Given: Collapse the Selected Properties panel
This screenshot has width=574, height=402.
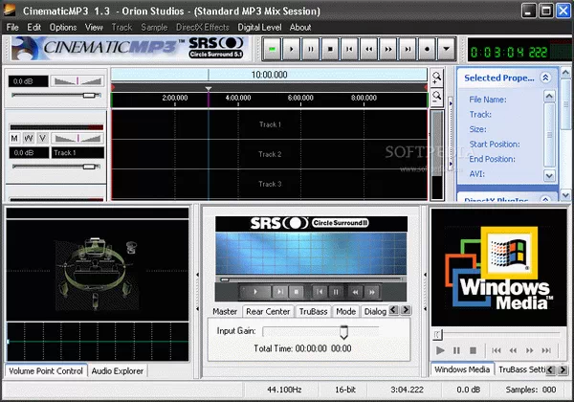Looking at the screenshot, I should click(x=546, y=78).
